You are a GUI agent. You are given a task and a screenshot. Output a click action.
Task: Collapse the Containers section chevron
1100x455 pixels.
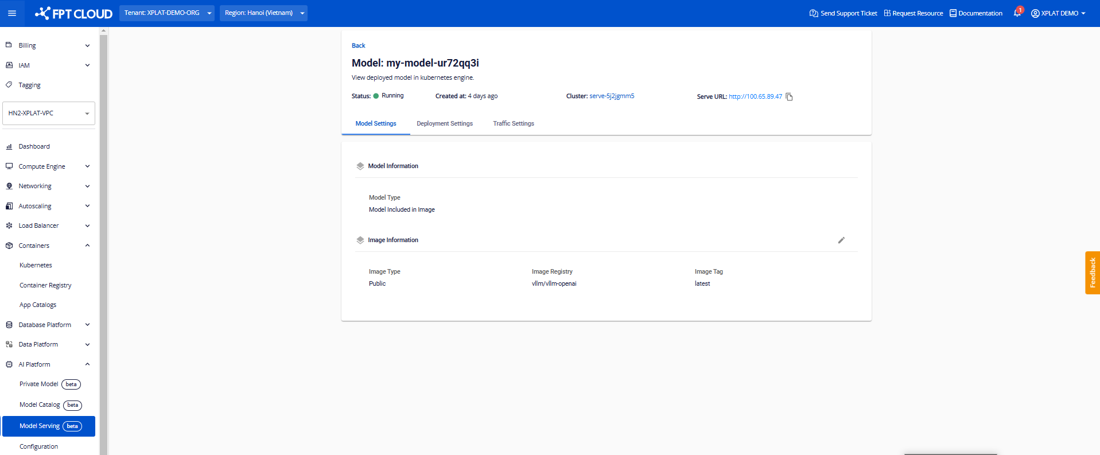click(87, 245)
